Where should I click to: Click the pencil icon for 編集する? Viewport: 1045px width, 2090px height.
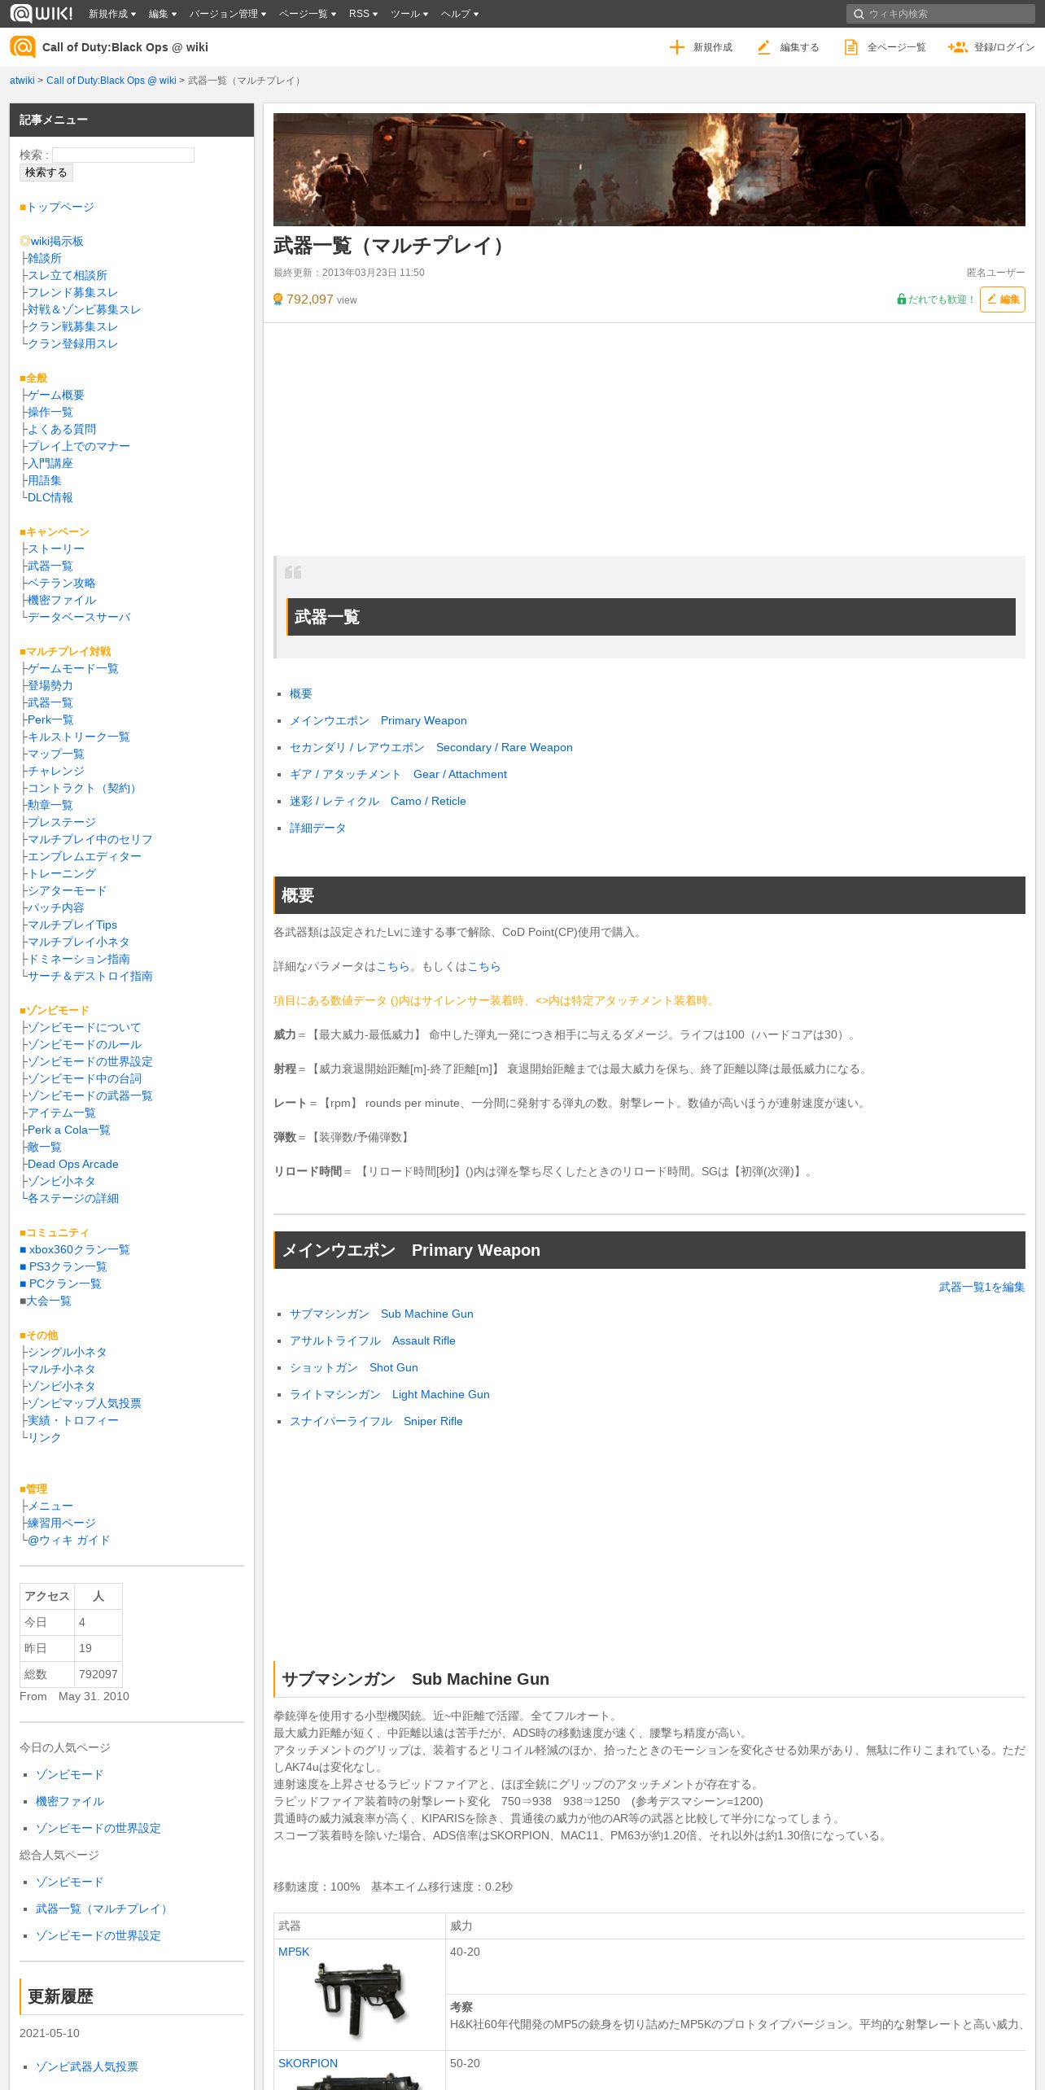763,47
